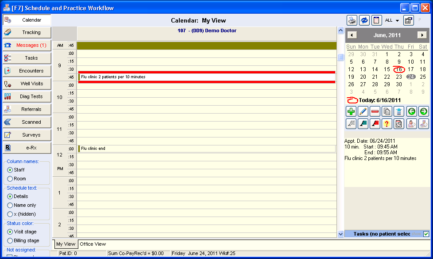The width and height of the screenshot is (433, 259).
Task: Click the green plus add appointment icon
Action: pos(351,111)
